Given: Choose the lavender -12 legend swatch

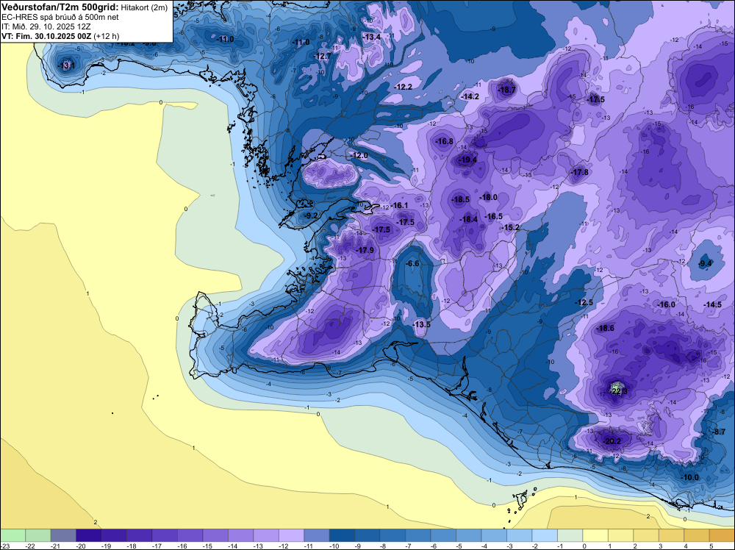Looking at the screenshot, I should pyautogui.click(x=291, y=535).
